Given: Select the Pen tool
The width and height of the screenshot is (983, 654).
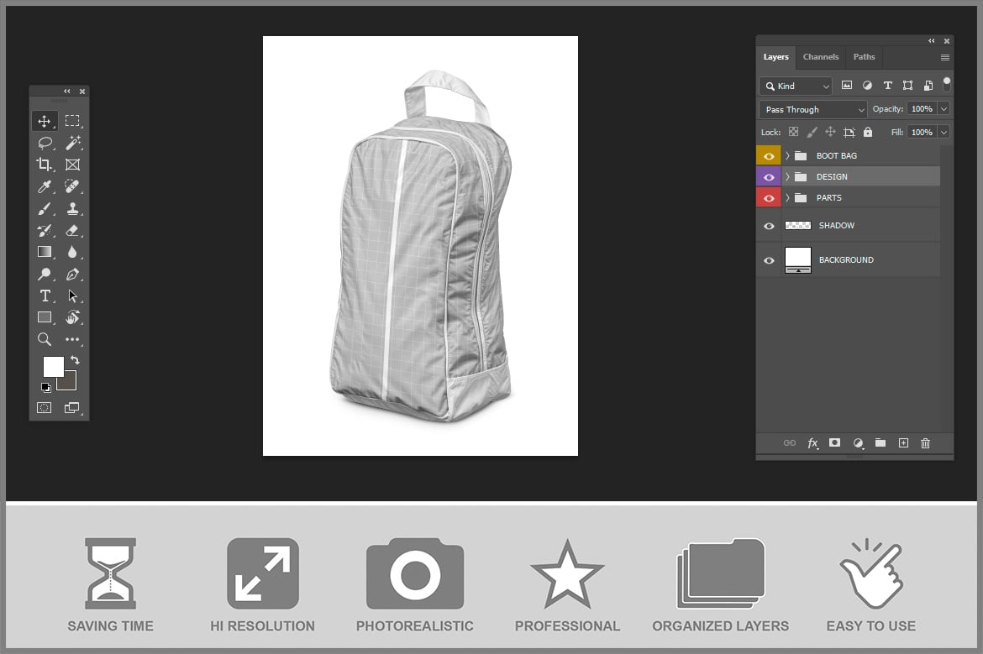Looking at the screenshot, I should (x=73, y=274).
